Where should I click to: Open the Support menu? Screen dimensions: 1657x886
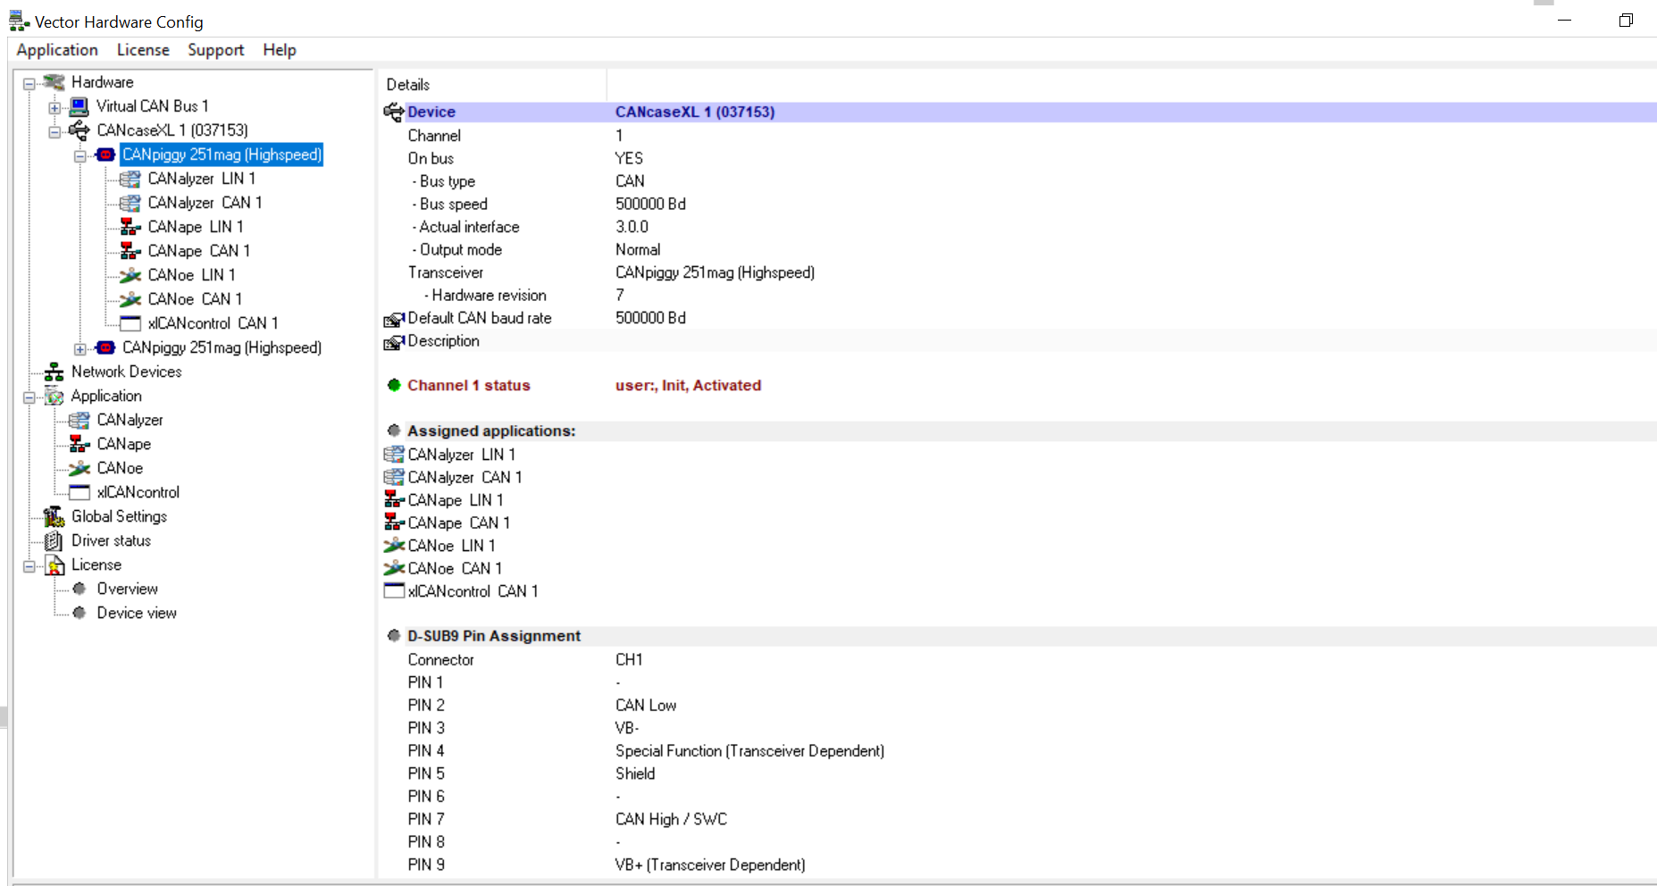click(x=215, y=50)
